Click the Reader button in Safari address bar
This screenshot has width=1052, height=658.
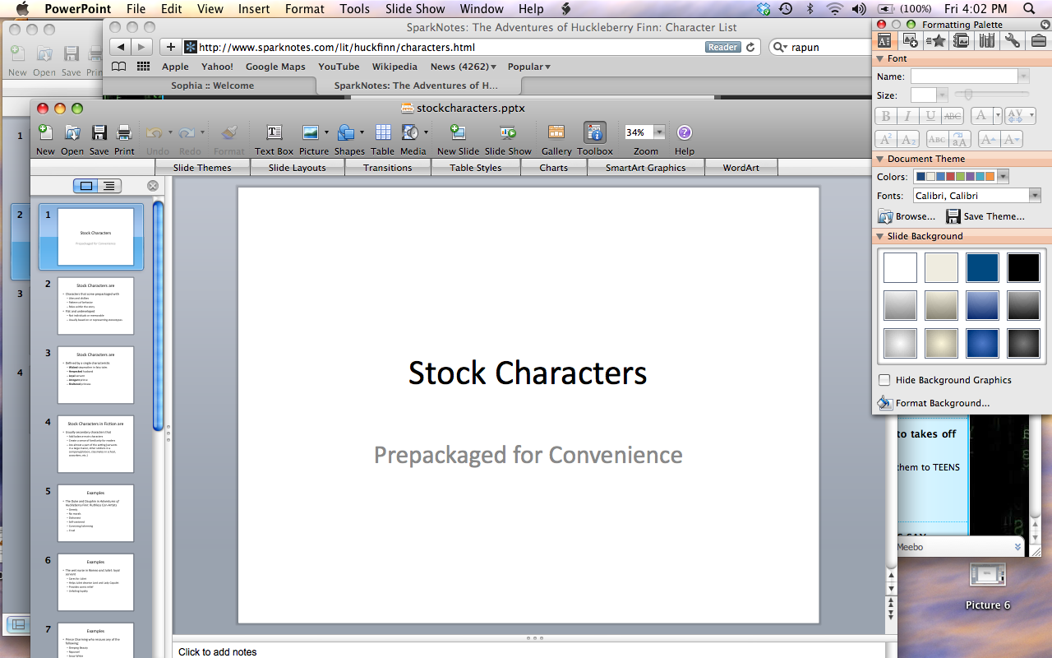pos(722,48)
